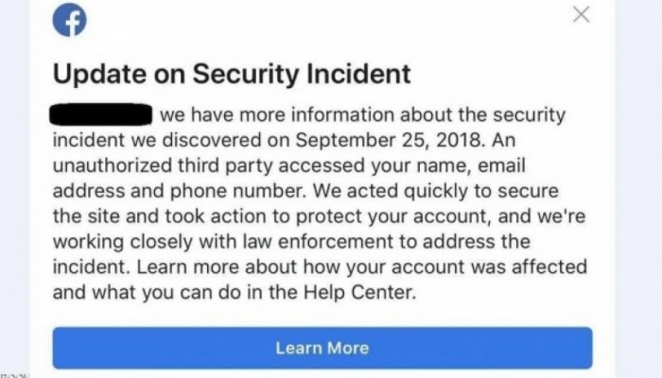Click the words accessed your name
Viewport: 662px width, 378px height.
375,165
